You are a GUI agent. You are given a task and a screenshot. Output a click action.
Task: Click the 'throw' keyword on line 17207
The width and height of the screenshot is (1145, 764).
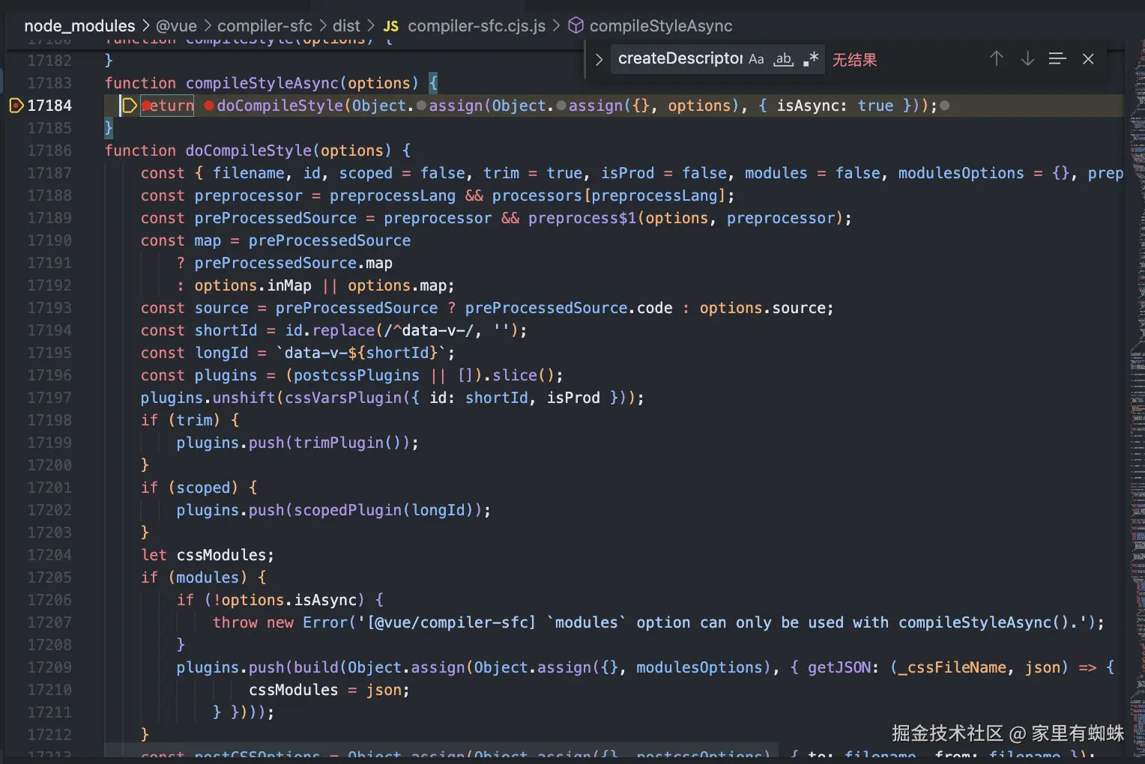(x=235, y=622)
